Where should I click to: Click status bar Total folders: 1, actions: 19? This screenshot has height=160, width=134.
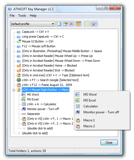[x=27, y=151]
